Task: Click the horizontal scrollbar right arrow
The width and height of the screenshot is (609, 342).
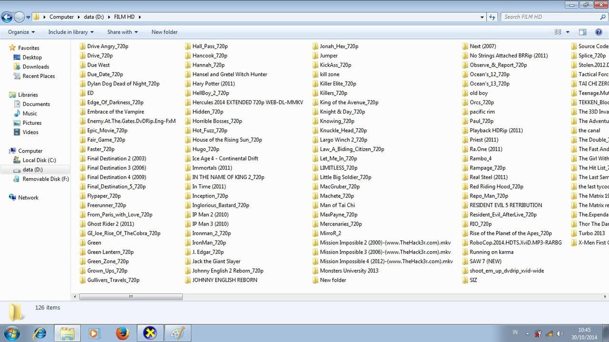Action: (x=606, y=297)
